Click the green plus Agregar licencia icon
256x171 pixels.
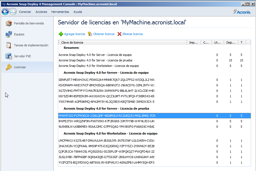pyautogui.click(x=60, y=34)
